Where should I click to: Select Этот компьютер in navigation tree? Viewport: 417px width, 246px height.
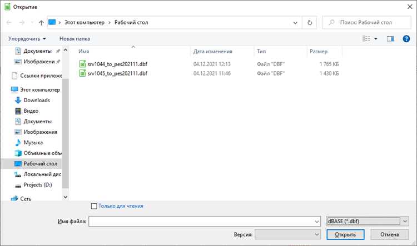[36, 90]
